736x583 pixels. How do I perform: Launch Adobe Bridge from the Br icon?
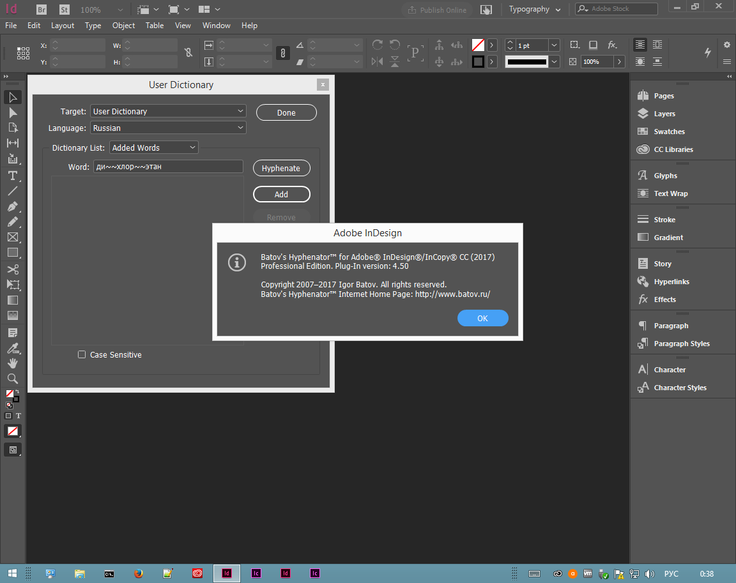tap(42, 10)
